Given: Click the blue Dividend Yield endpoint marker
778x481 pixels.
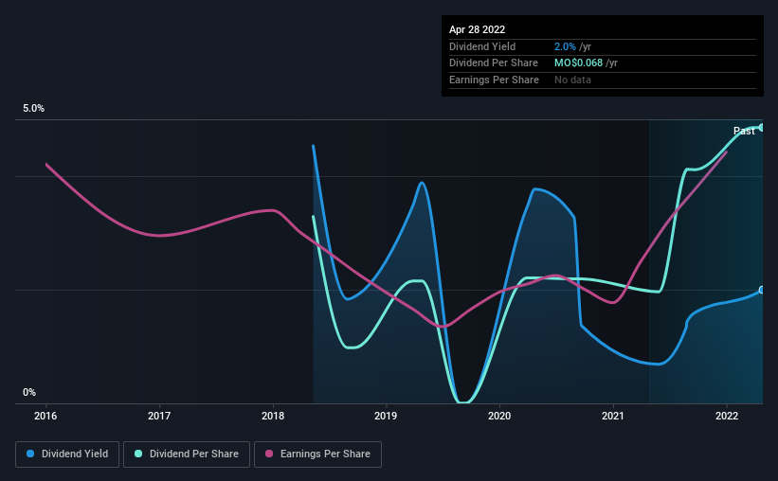Looking at the screenshot, I should (x=762, y=290).
